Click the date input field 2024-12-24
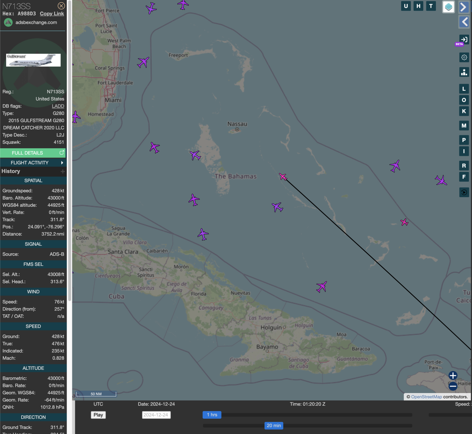This screenshot has width=472, height=434. click(x=156, y=415)
